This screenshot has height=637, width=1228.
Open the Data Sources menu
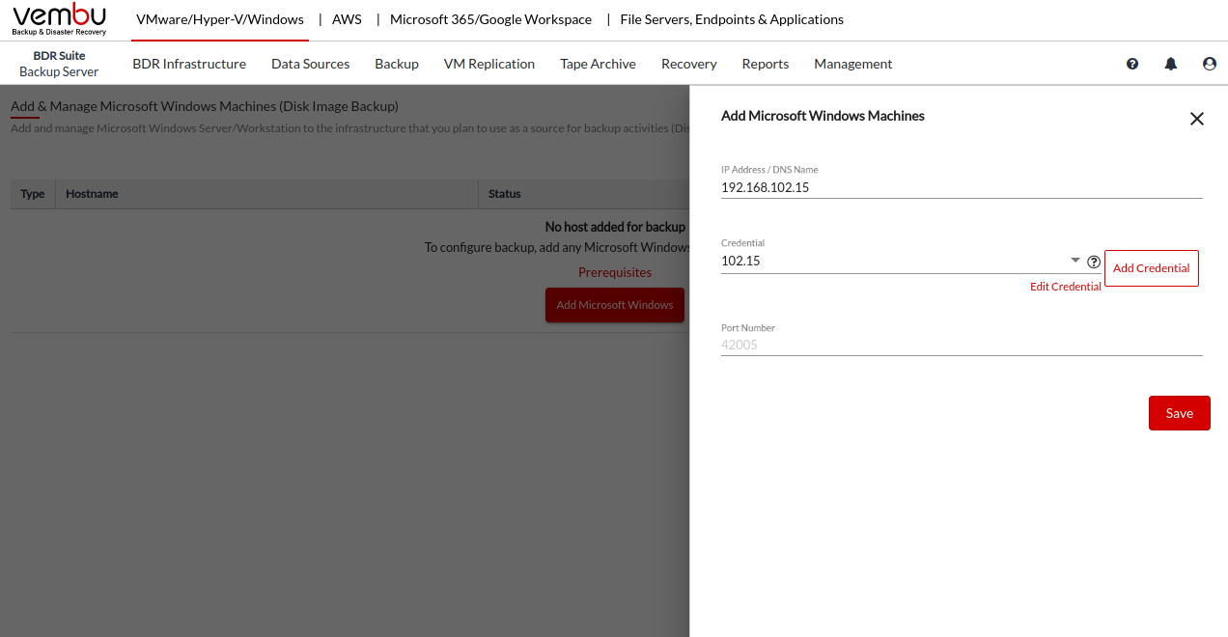click(x=310, y=64)
